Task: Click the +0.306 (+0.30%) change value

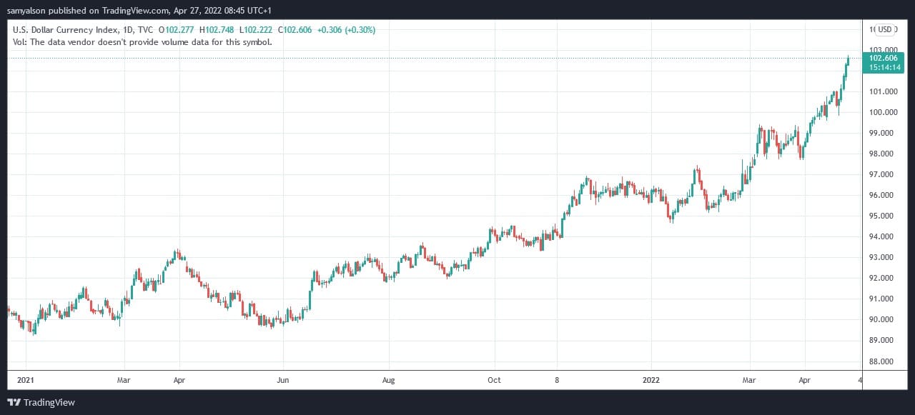Action: (347, 30)
